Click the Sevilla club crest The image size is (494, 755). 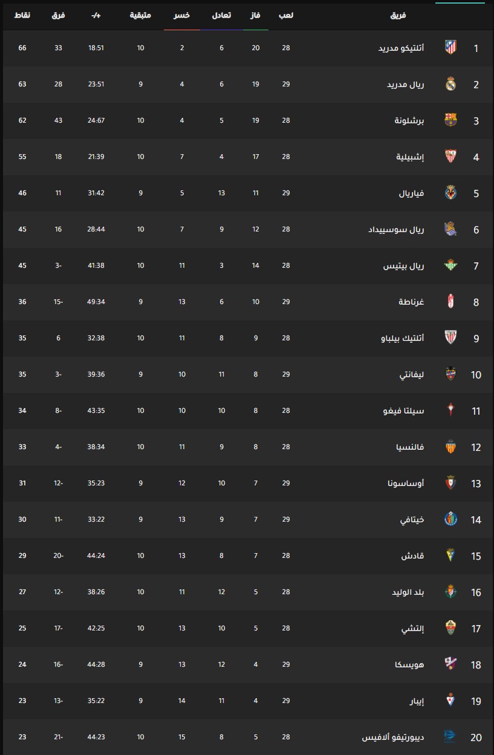click(450, 157)
